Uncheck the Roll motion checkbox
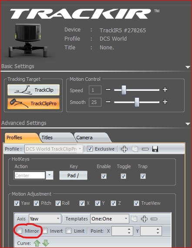The image size is (192, 248). point(58,203)
